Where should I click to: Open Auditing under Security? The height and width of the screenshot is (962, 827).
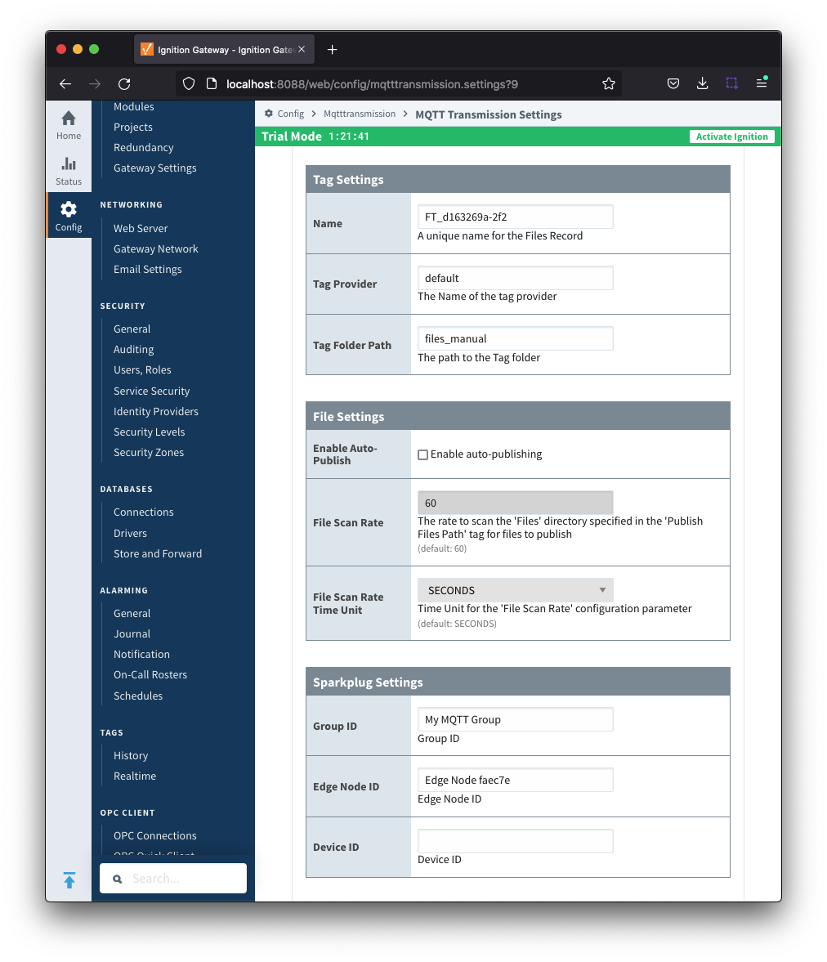click(x=134, y=350)
